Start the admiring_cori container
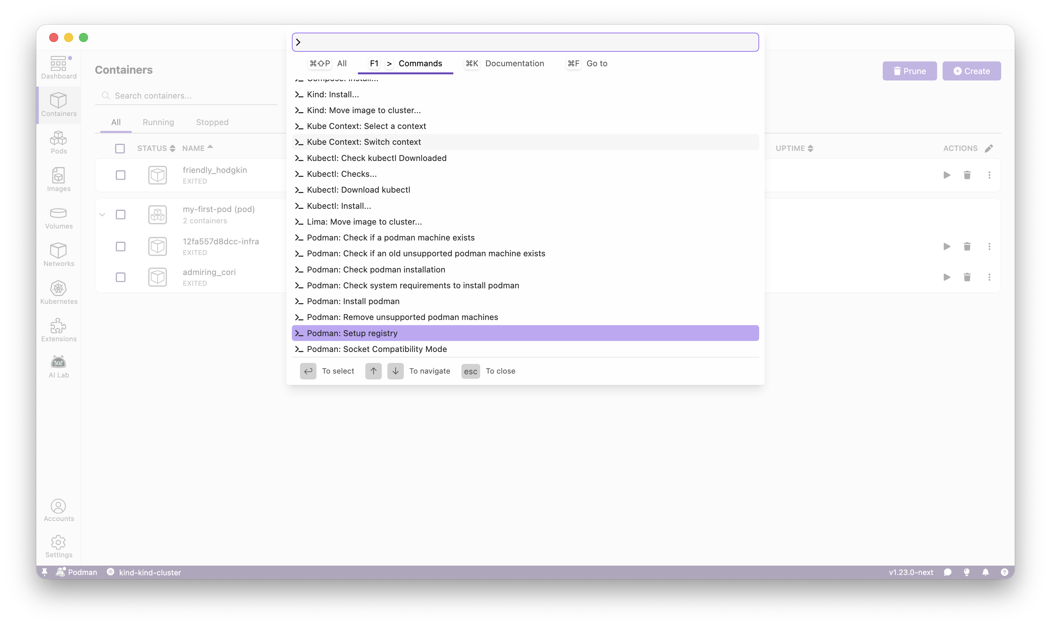 point(946,277)
